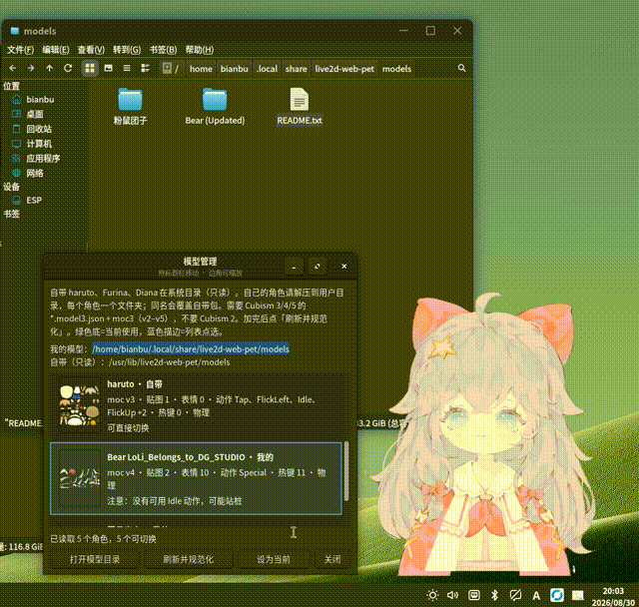Click the haruto model thumbnail
This screenshot has width=639, height=607.
click(x=80, y=405)
